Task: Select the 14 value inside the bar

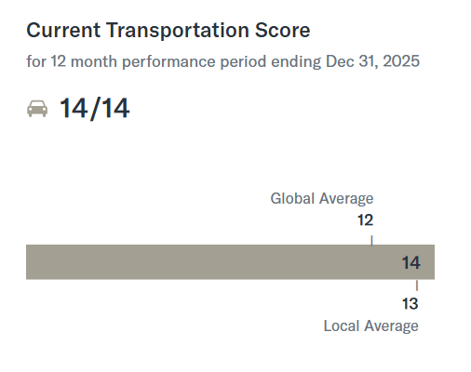Action: point(411,263)
